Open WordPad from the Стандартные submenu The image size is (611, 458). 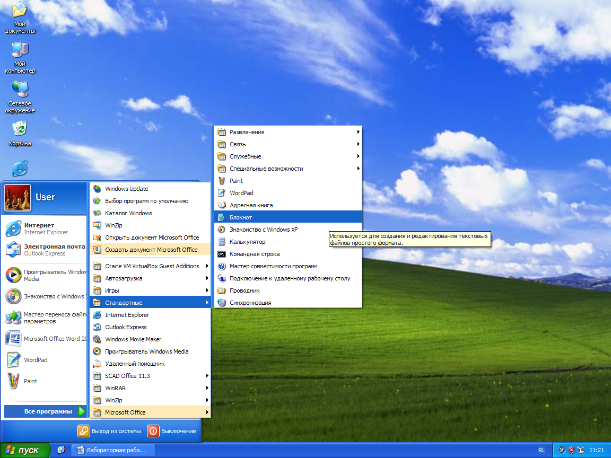tap(241, 193)
